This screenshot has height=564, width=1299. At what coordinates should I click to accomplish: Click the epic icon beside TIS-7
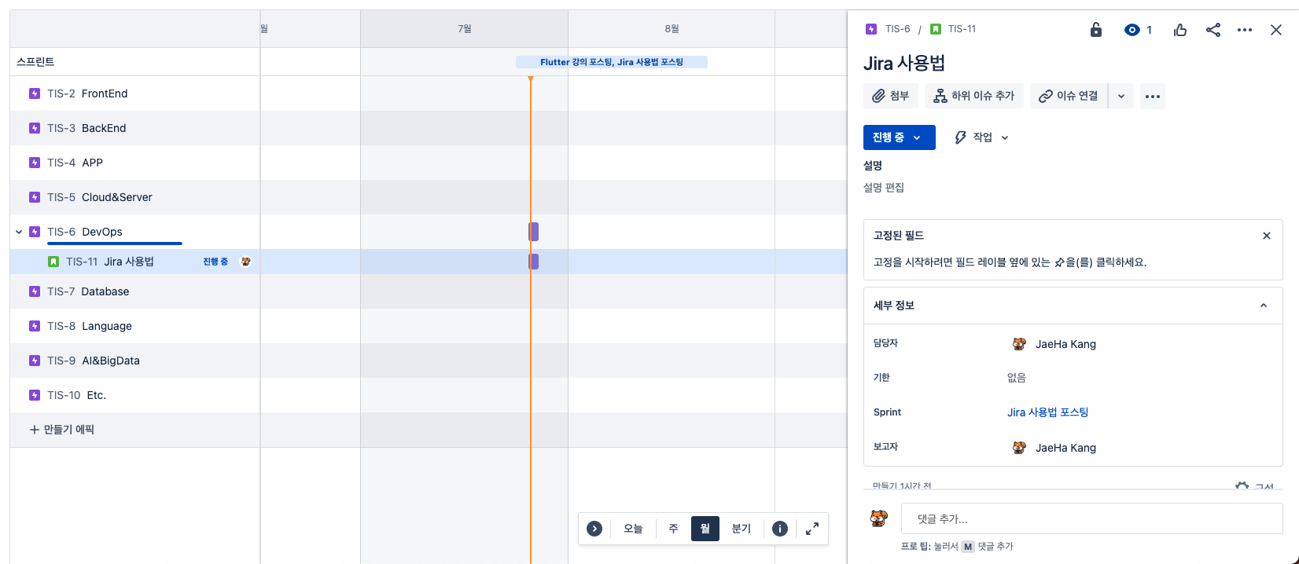pos(35,291)
